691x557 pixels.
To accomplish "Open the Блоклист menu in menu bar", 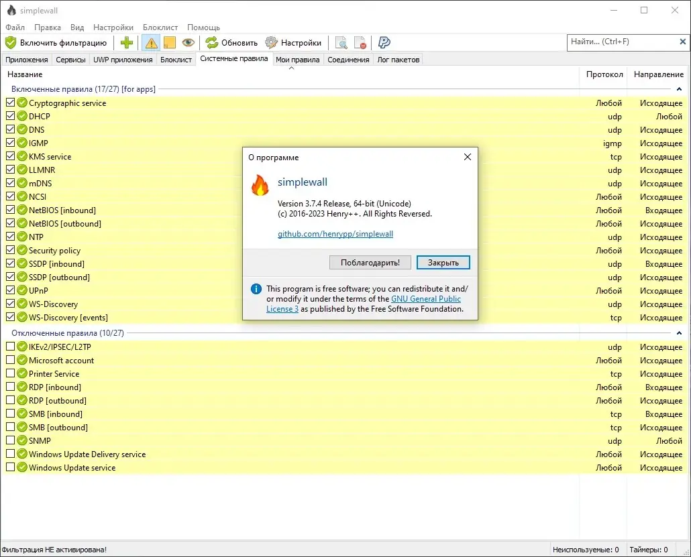I will tap(160, 27).
